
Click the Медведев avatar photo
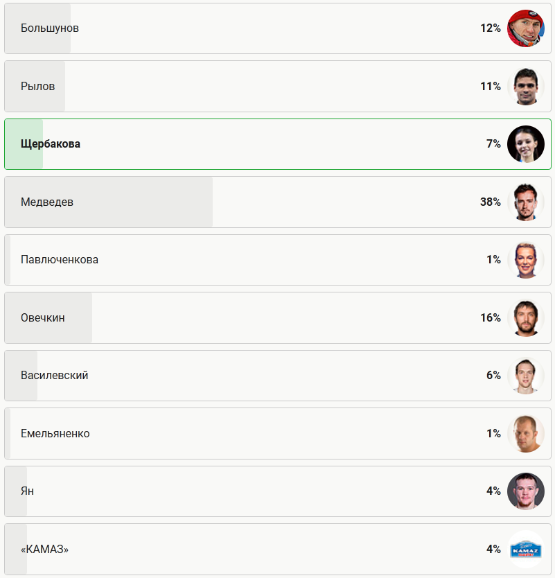point(526,202)
